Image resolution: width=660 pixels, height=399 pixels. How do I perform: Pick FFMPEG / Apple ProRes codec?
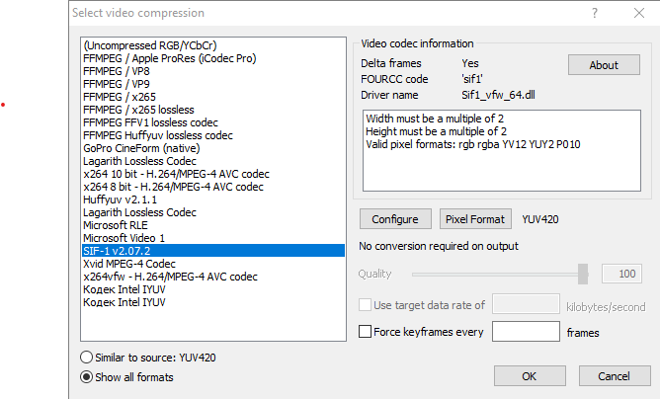pyautogui.click(x=170, y=58)
